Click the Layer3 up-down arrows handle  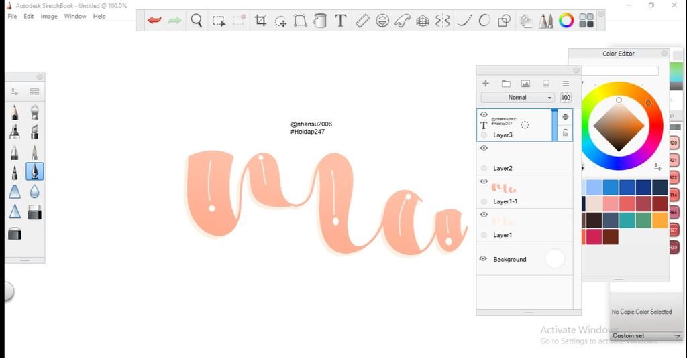565,116
